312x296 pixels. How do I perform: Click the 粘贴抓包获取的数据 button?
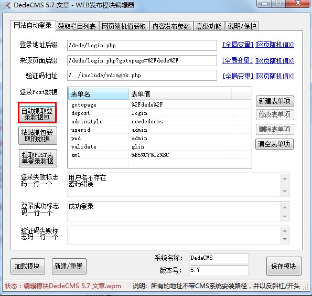(38, 135)
